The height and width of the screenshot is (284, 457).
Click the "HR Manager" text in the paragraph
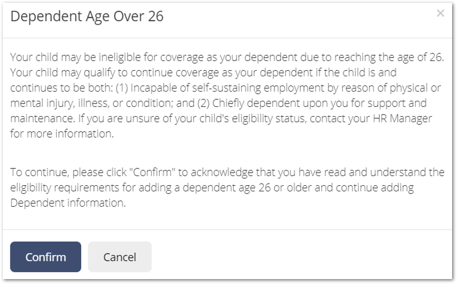[402, 118]
